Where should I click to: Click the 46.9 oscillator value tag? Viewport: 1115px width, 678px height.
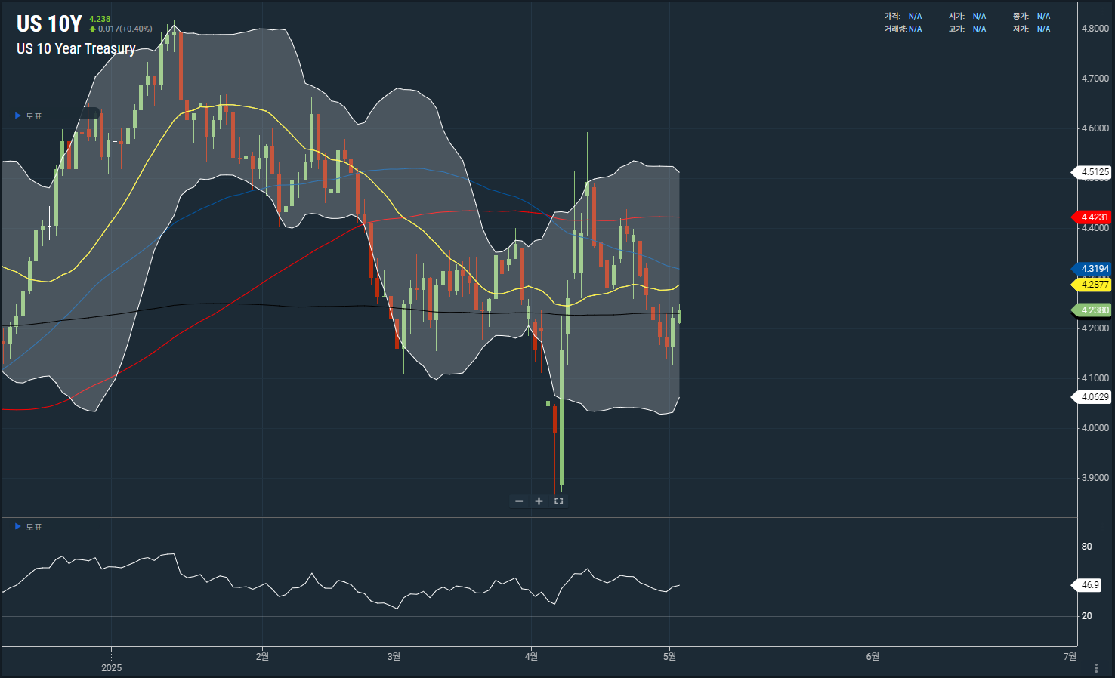point(1089,585)
